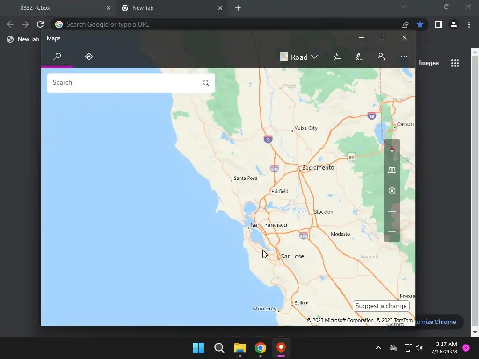Open taskbar Search icon
The height and width of the screenshot is (359, 479).
(219, 348)
